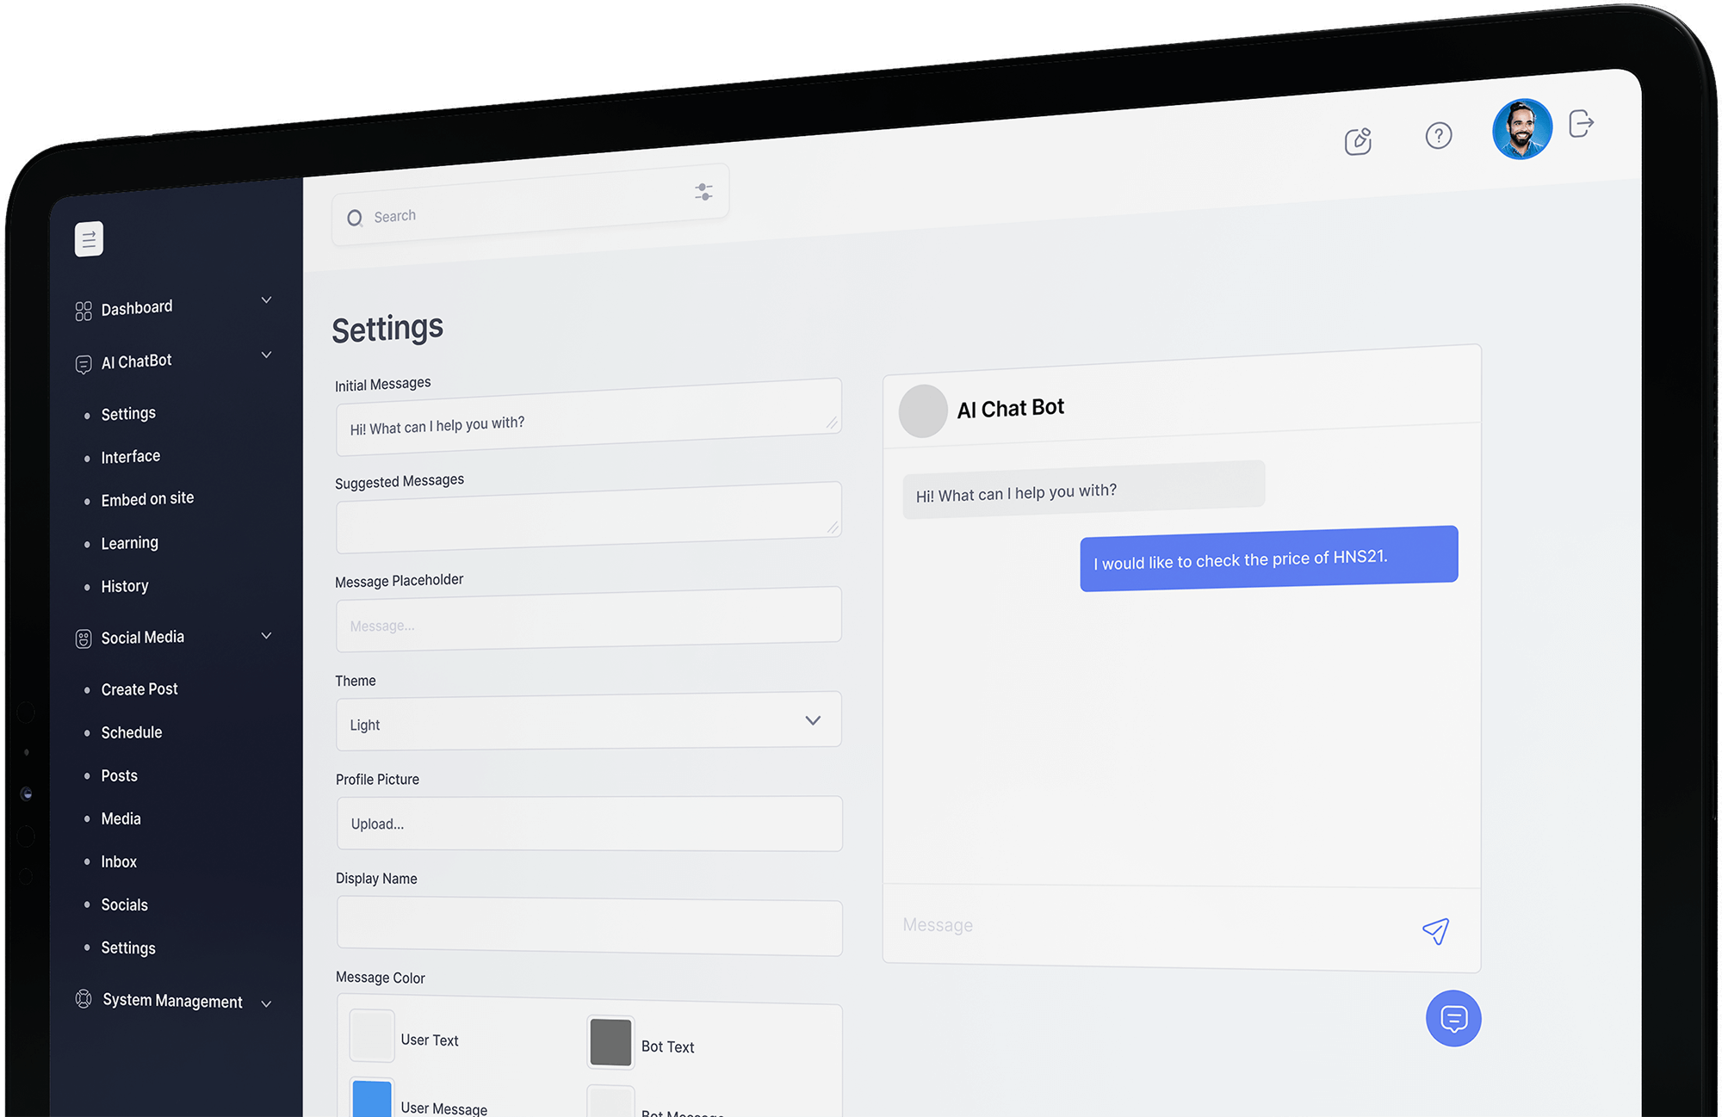Click the logout icon

(1581, 123)
